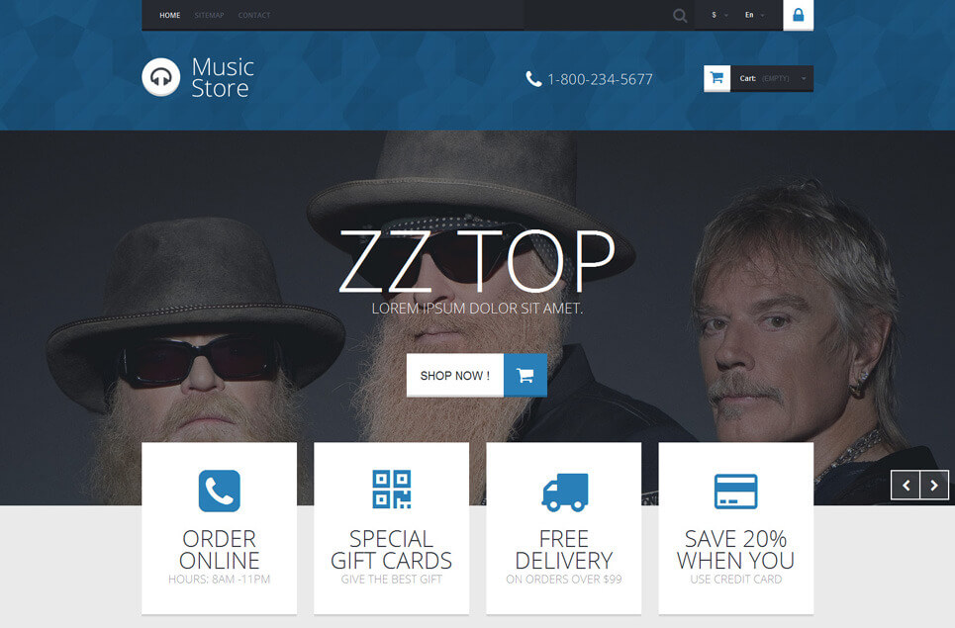Open the login padlock icon
The height and width of the screenshot is (628, 955).
click(798, 15)
